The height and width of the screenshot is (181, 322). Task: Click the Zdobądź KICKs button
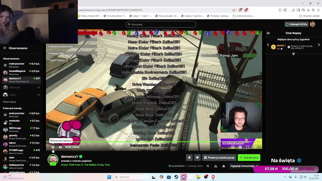(296, 24)
